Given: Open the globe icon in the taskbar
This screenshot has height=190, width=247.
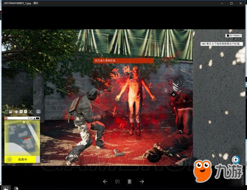Looking at the screenshot, I should click(x=16, y=188).
